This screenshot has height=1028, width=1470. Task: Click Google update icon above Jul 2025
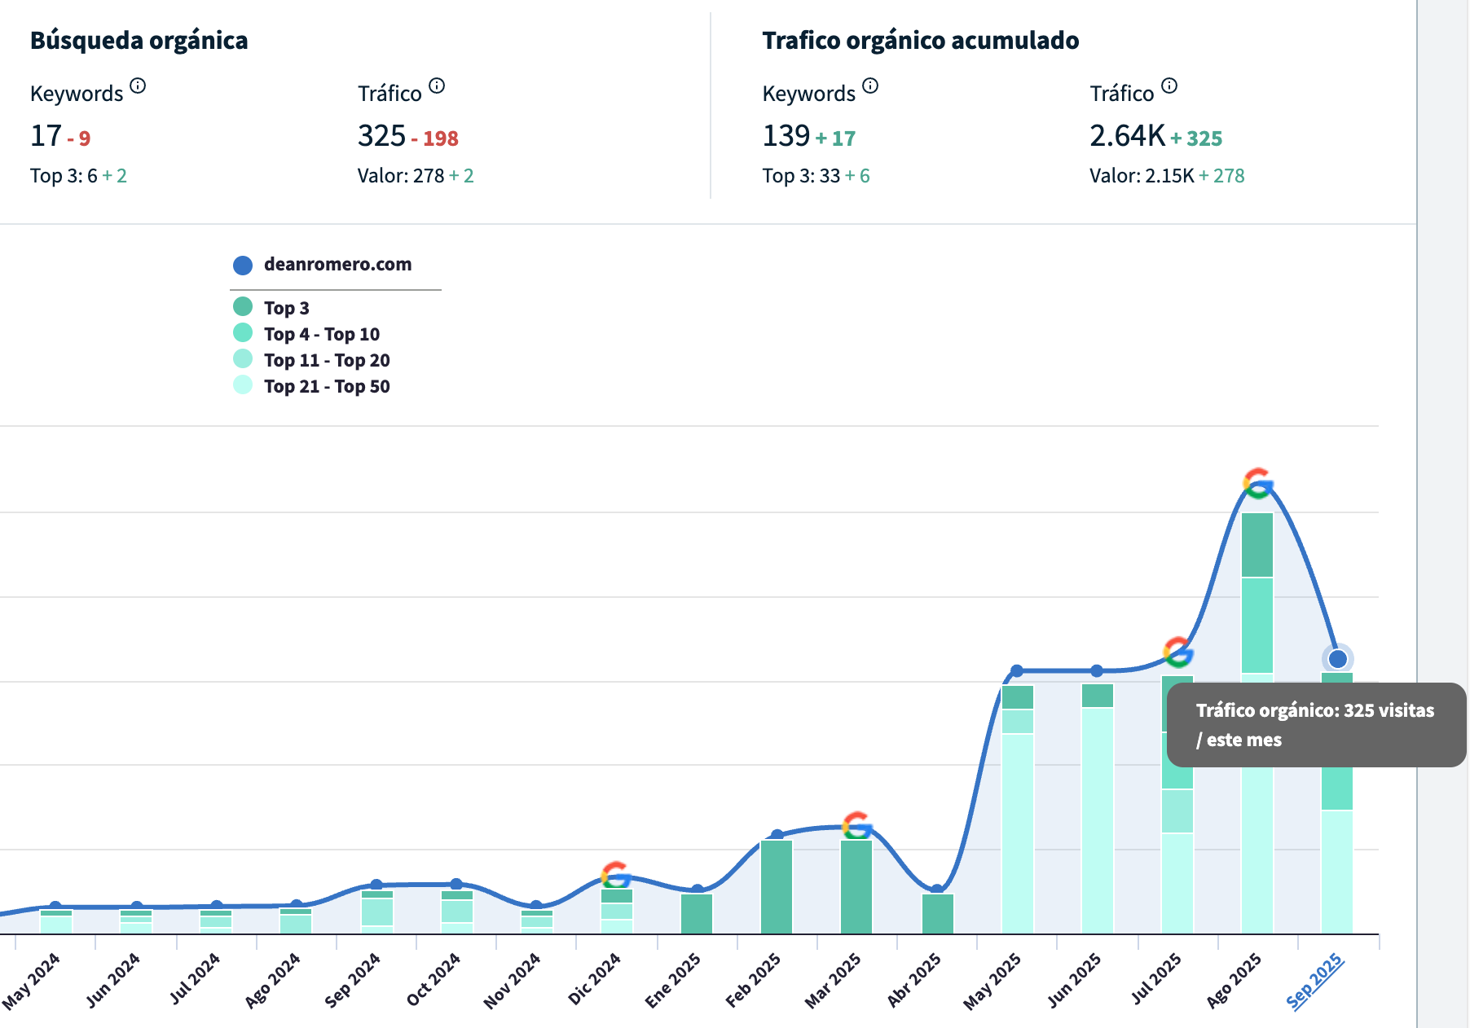coord(1177,652)
